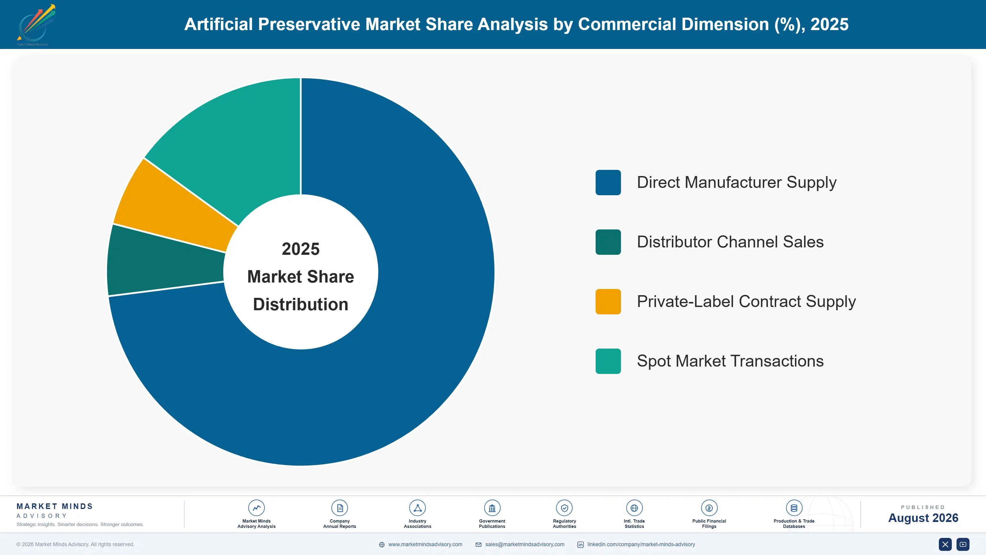Click the Intl. Trade Statistics label
This screenshot has height=555, width=986.
tap(634, 524)
